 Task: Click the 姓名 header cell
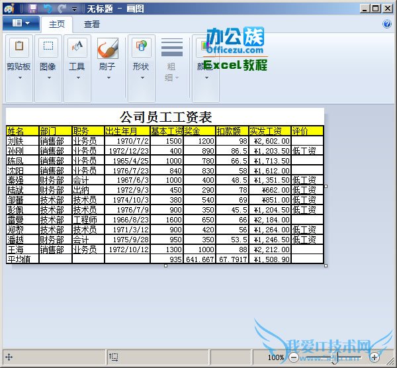click(x=22, y=131)
